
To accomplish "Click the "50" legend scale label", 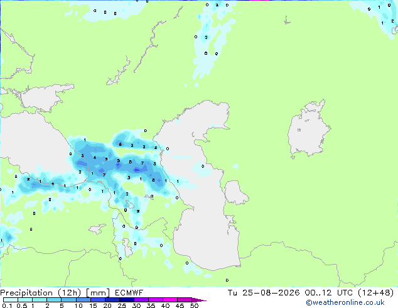I will [194, 305].
